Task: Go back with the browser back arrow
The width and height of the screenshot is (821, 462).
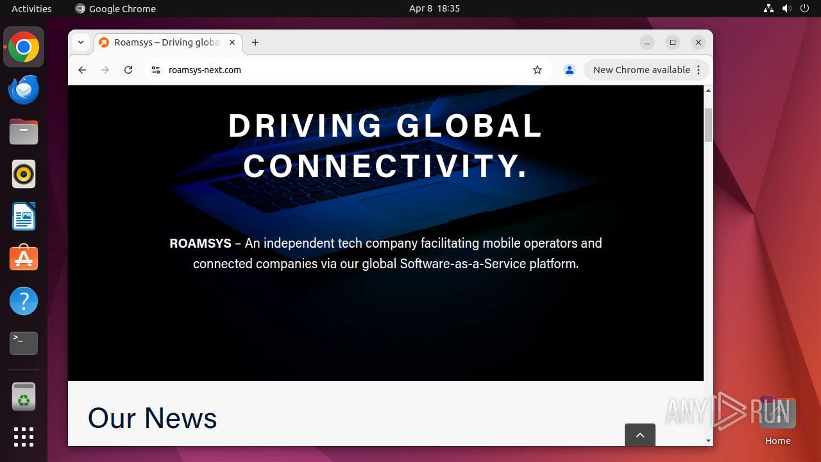Action: point(82,70)
